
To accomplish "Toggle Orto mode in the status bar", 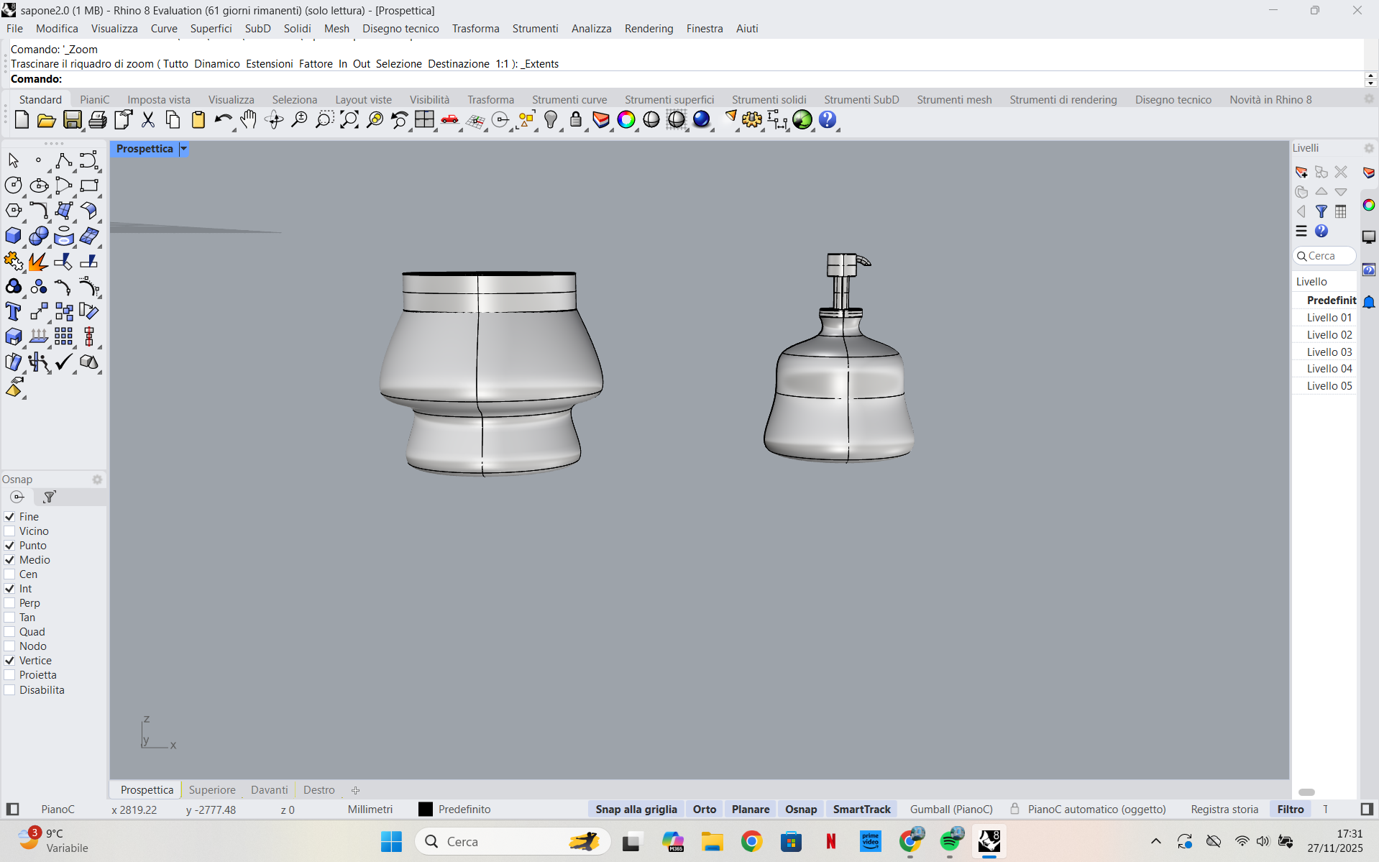I will click(705, 810).
